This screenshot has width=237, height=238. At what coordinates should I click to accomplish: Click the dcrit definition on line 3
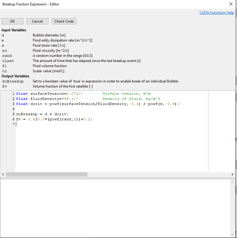coord(99,104)
